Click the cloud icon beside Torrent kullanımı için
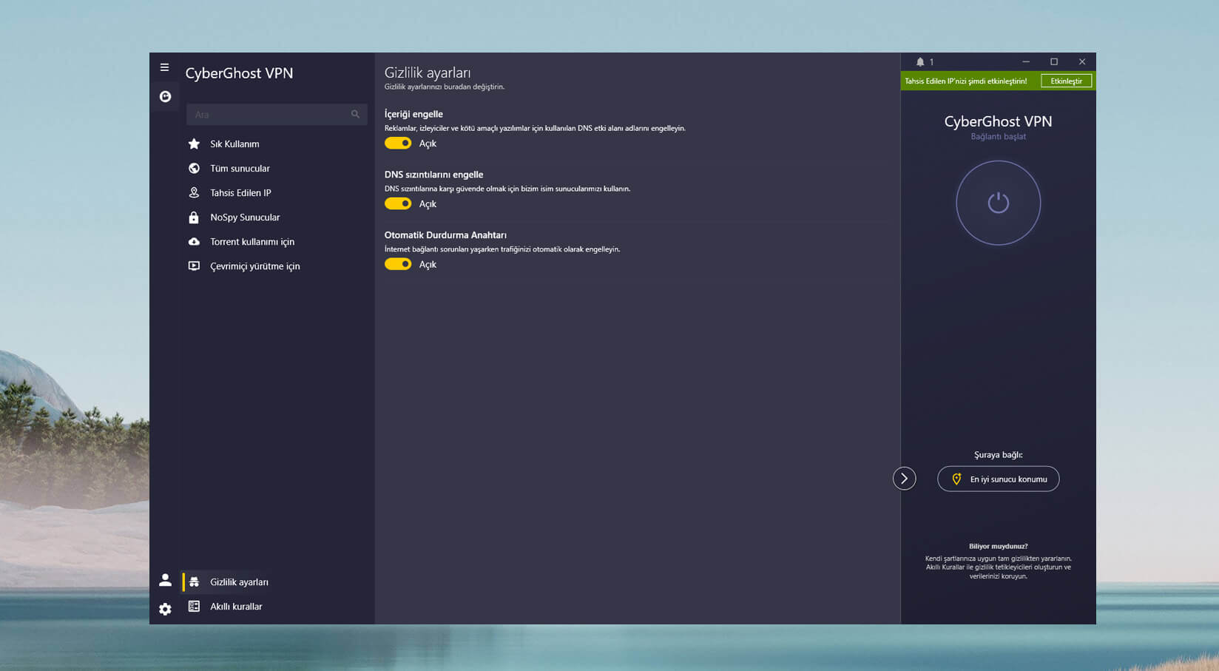Image resolution: width=1219 pixels, height=671 pixels. (x=194, y=241)
